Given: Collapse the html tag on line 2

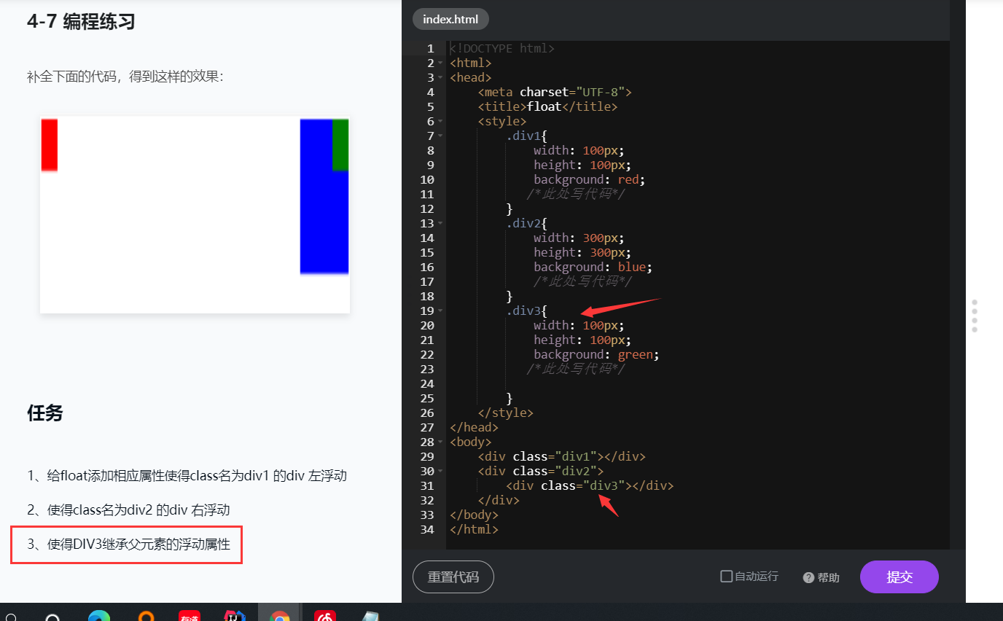Looking at the screenshot, I should coord(440,63).
